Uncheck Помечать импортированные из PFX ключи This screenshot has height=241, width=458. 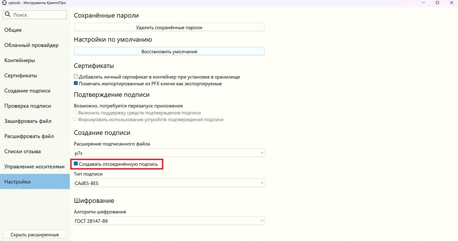tap(76, 83)
